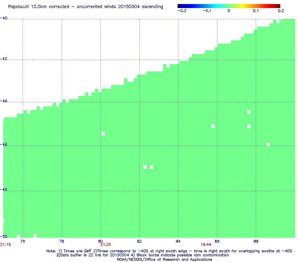Click latitude label '-48'
This screenshot has height=262, width=298.
(4, 190)
